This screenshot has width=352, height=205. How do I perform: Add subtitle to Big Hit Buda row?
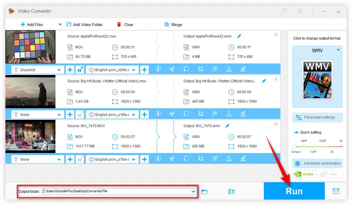coord(70,115)
